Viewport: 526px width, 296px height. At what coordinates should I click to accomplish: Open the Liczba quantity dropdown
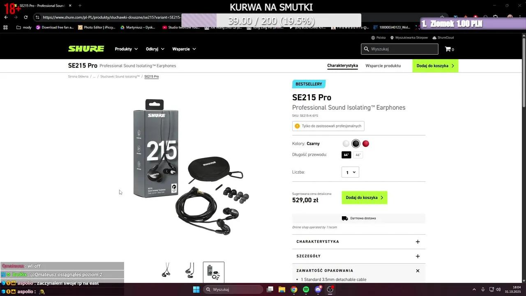(x=350, y=172)
